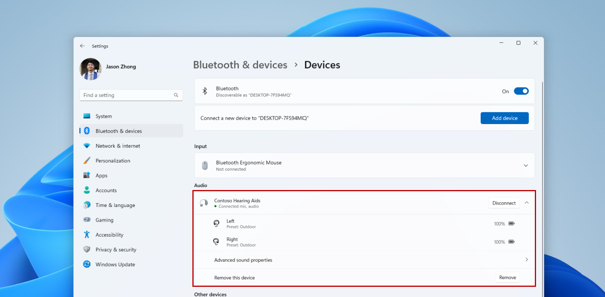
Task: Click the Accessibility figure icon
Action: (87, 235)
